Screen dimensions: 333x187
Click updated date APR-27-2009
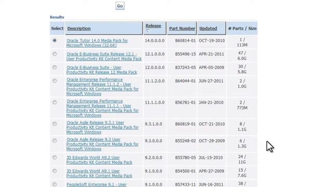(211, 171)
